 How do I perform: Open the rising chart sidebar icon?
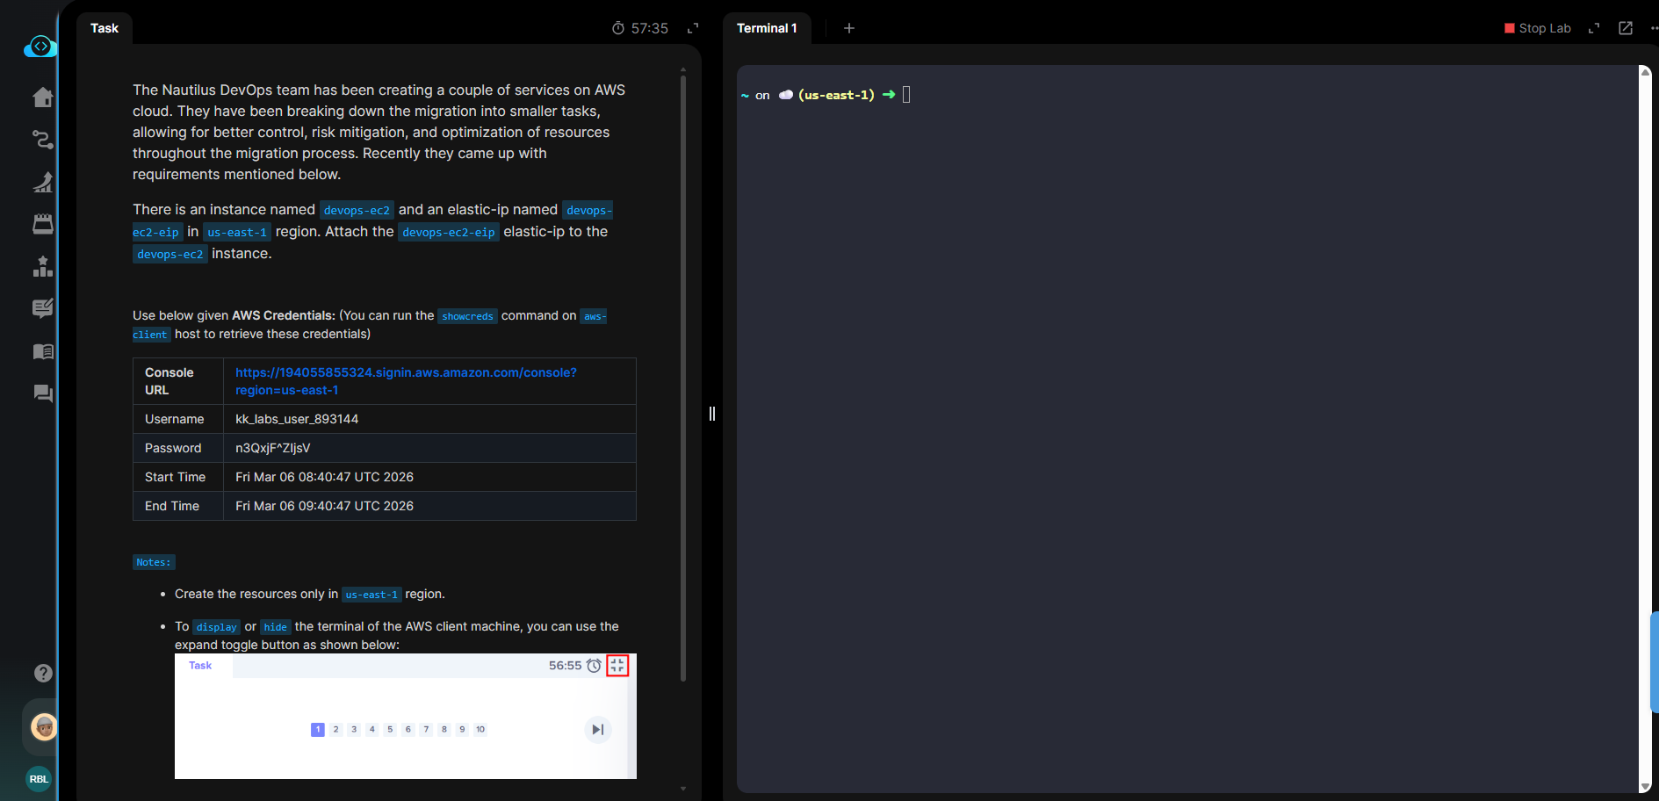pos(43,182)
